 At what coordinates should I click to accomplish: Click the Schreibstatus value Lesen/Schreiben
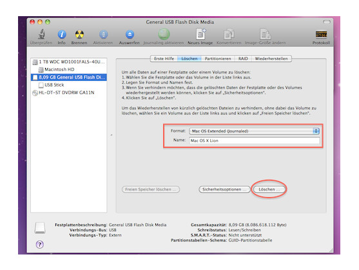click(244, 230)
